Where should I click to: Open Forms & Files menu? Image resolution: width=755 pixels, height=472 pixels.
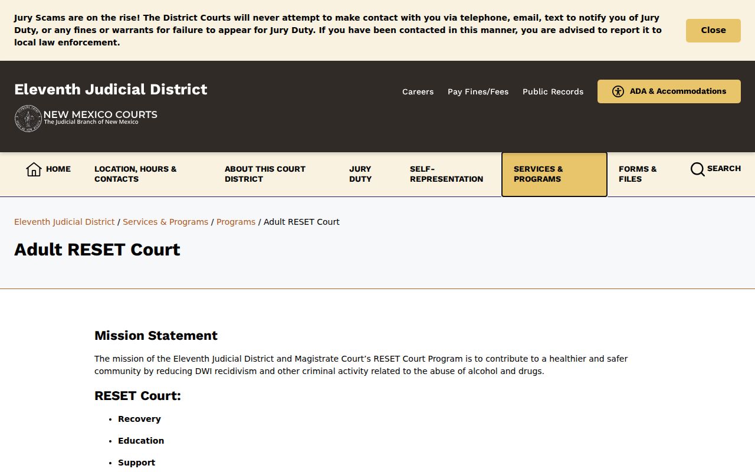coord(638,174)
